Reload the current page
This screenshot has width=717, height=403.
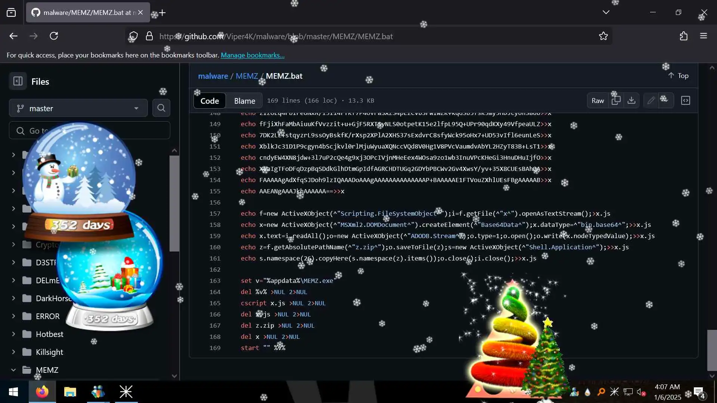click(x=54, y=36)
